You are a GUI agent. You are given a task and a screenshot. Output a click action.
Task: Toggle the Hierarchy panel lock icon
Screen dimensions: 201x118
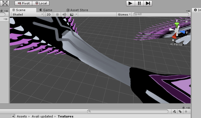[2, 11]
